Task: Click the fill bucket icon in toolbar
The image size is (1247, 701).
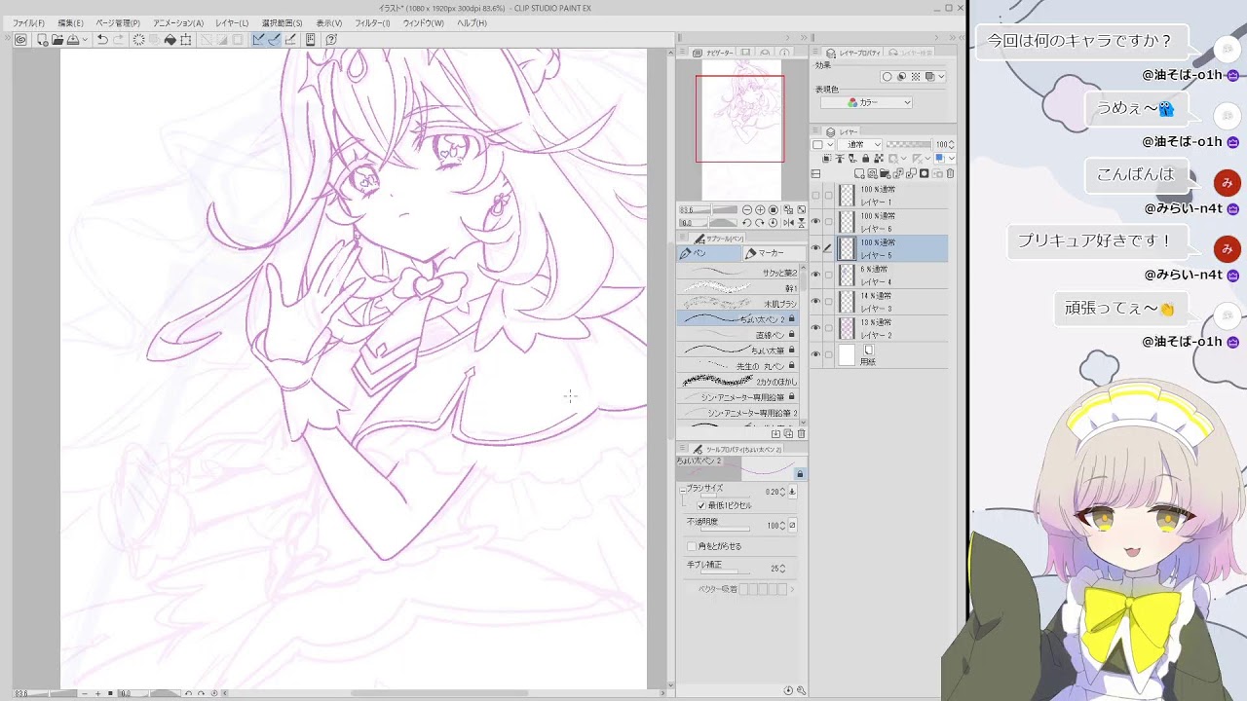Action: point(170,40)
